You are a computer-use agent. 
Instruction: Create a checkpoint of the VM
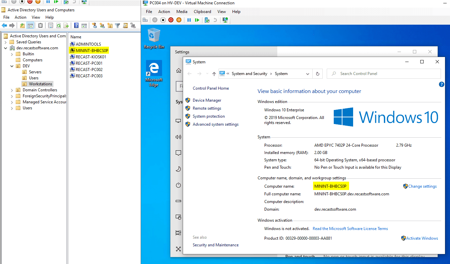(x=206, y=20)
